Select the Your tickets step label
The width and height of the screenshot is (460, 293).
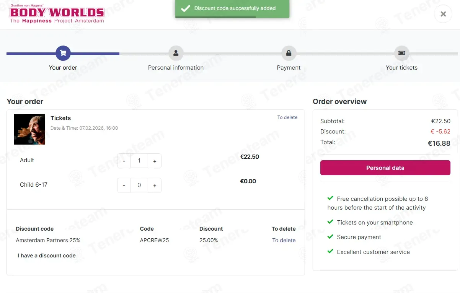point(402,68)
